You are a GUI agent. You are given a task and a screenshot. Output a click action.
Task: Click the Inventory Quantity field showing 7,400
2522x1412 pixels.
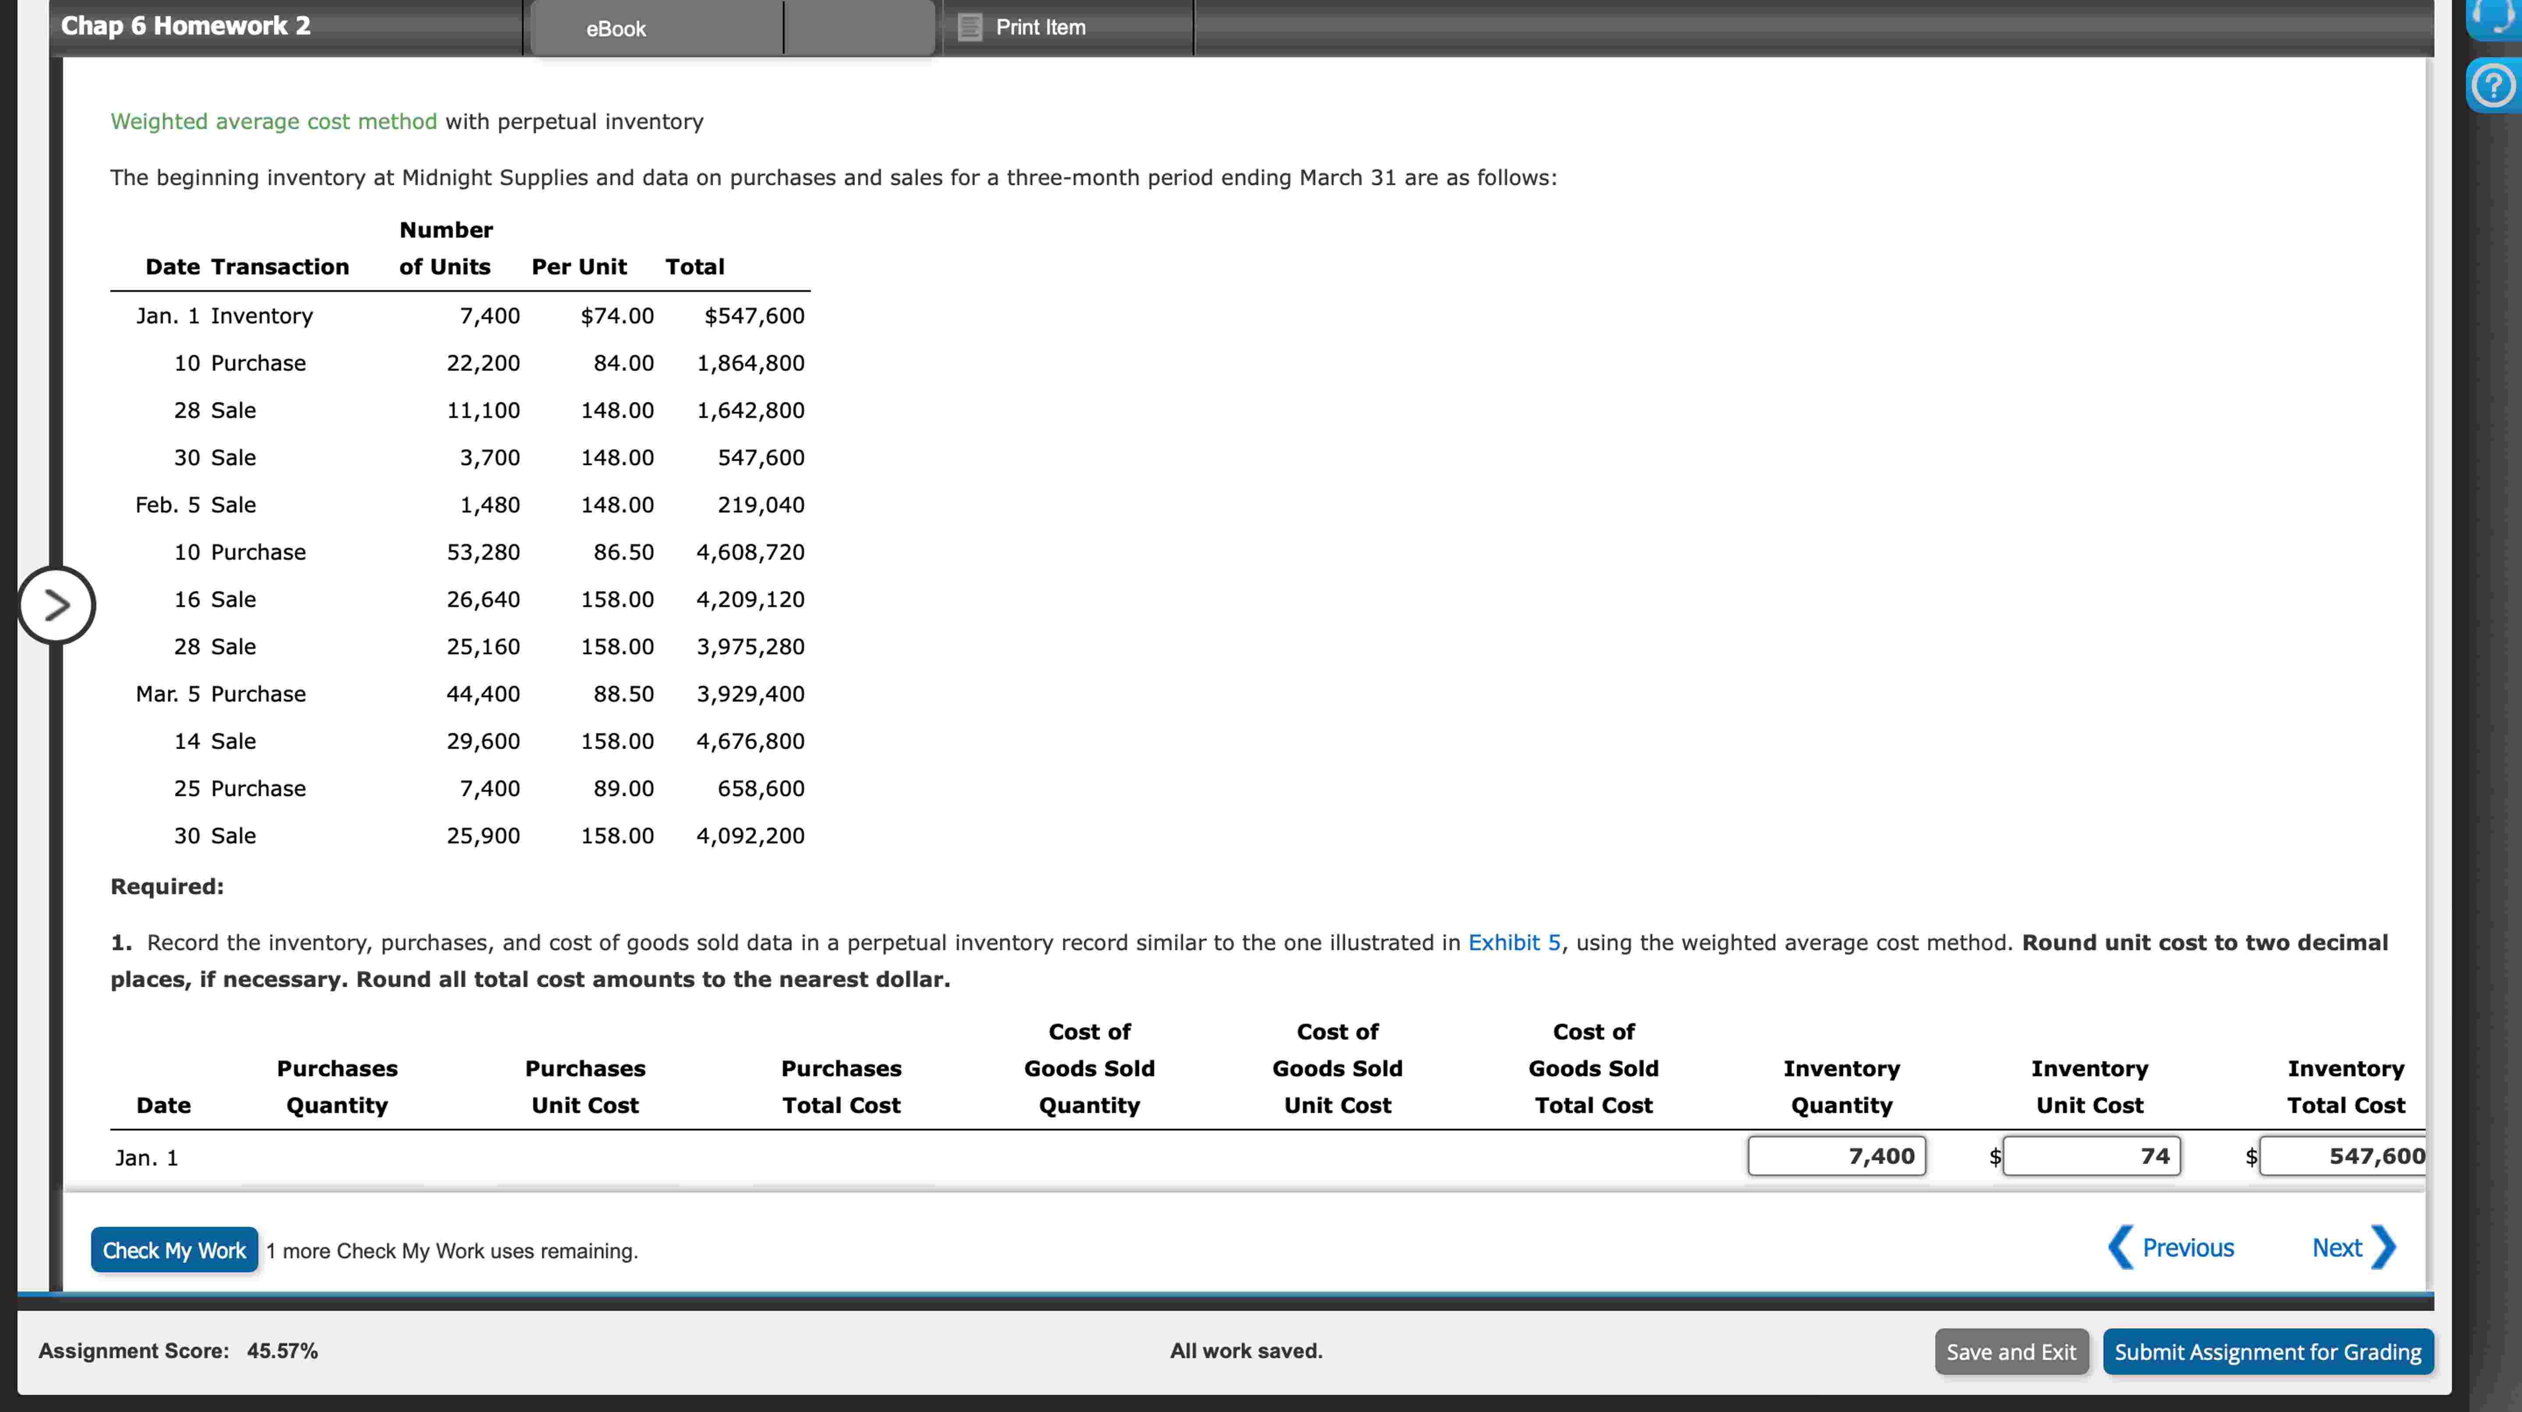pyautogui.click(x=1837, y=1156)
